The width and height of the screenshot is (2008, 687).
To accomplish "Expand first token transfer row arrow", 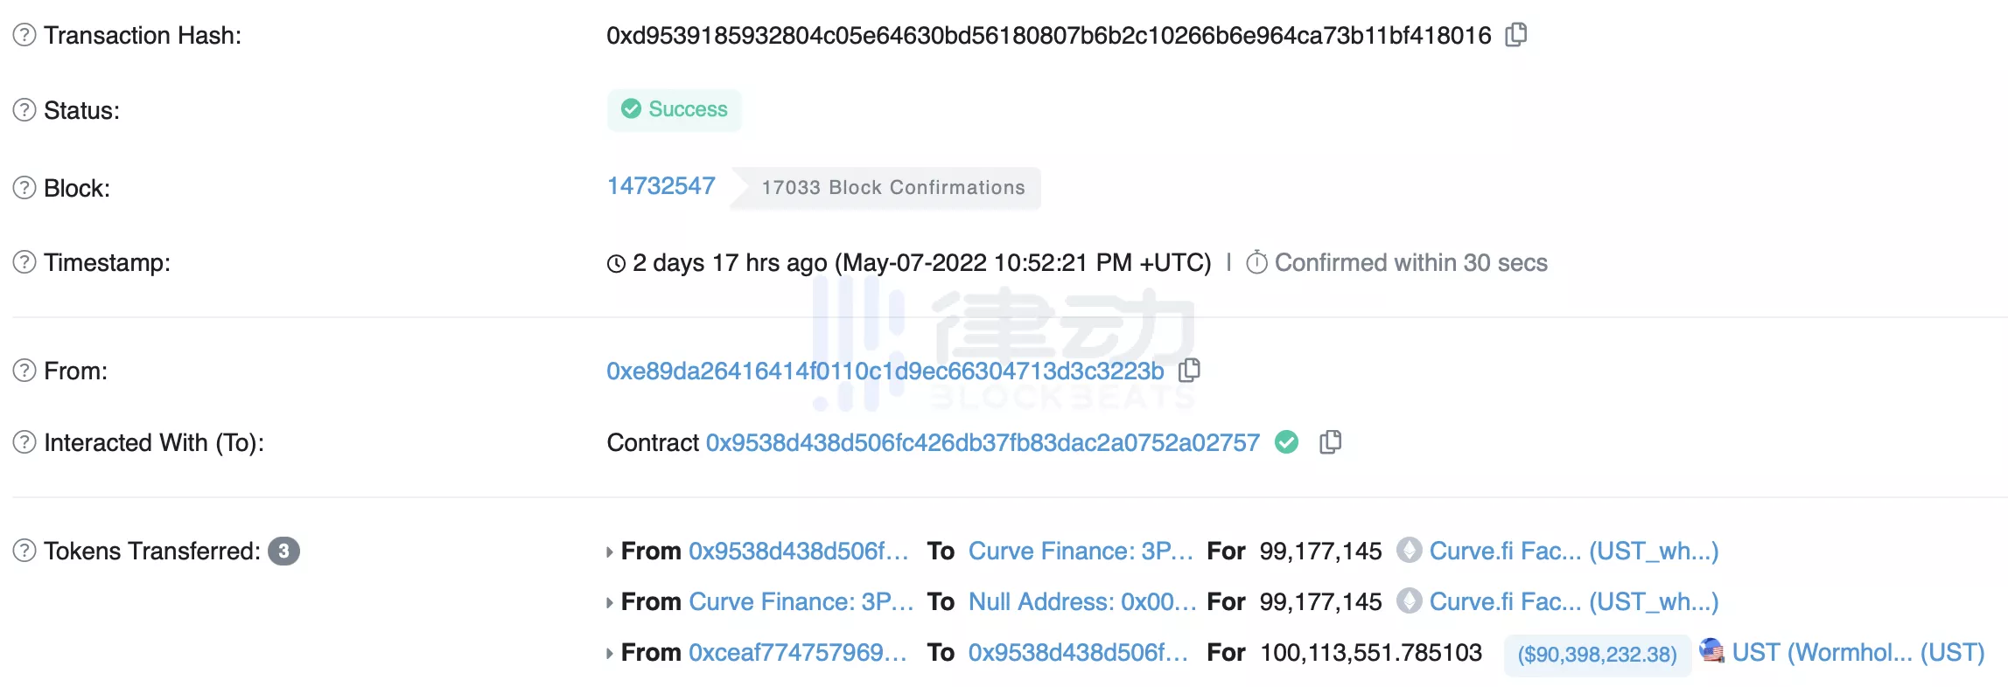I will [610, 552].
